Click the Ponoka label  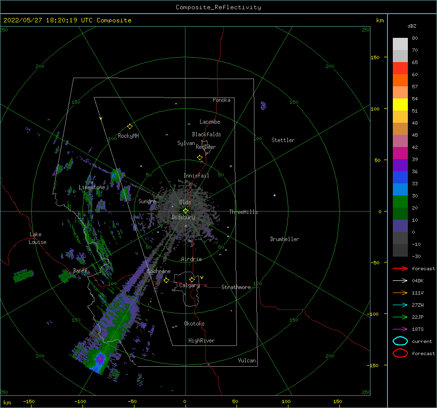221,100
